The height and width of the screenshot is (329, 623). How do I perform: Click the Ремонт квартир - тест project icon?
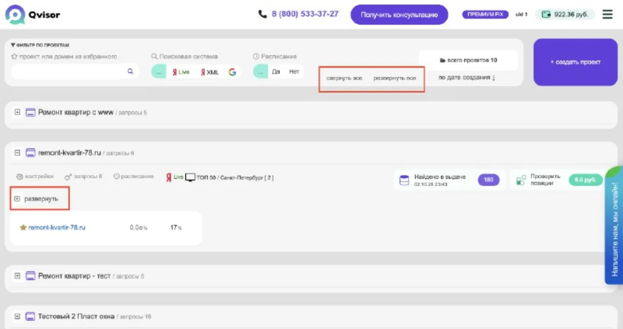tap(31, 276)
